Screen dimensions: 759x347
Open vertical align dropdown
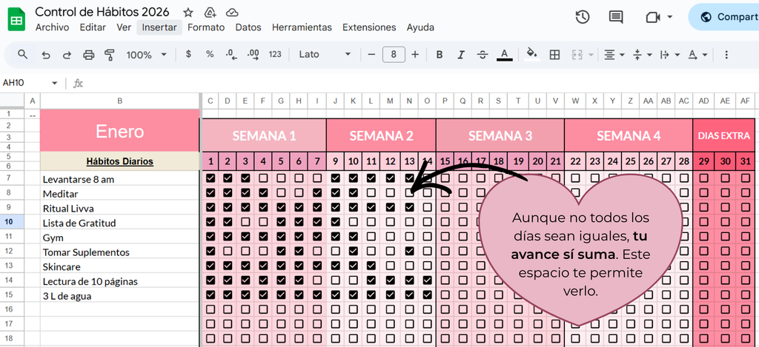coord(643,55)
